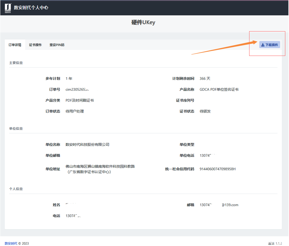Screen dimensions: 289x246
Task: Open the 证书操作 tab
Action: pyautogui.click(x=35, y=45)
